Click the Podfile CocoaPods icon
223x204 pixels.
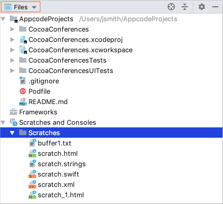point(23,91)
